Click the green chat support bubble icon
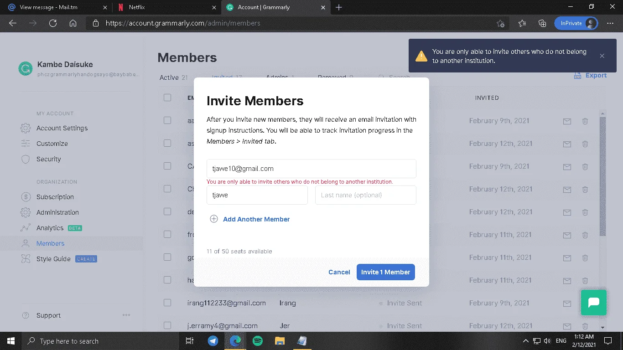The height and width of the screenshot is (350, 623). [593, 303]
